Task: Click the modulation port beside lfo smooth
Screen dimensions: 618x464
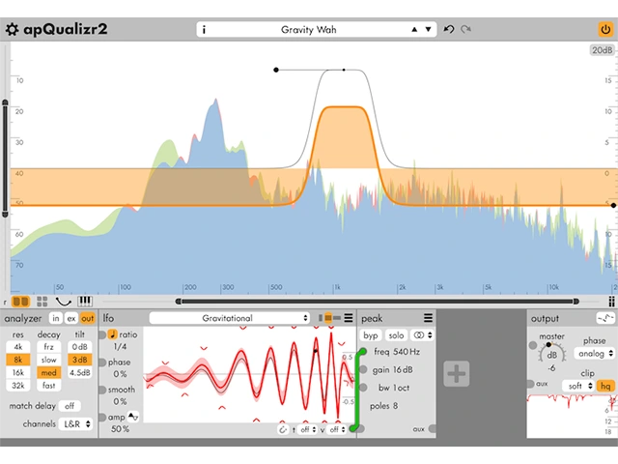Action: coord(101,390)
